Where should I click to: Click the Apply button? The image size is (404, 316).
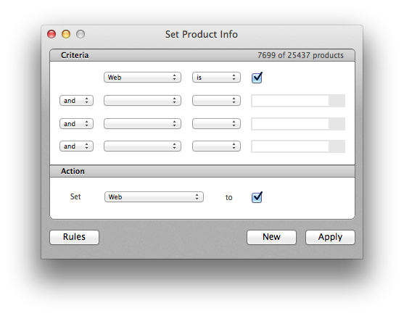click(x=330, y=237)
